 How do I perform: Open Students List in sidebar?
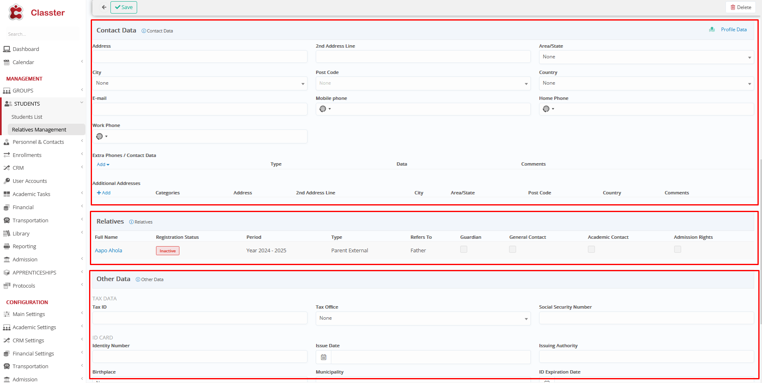[x=27, y=117]
